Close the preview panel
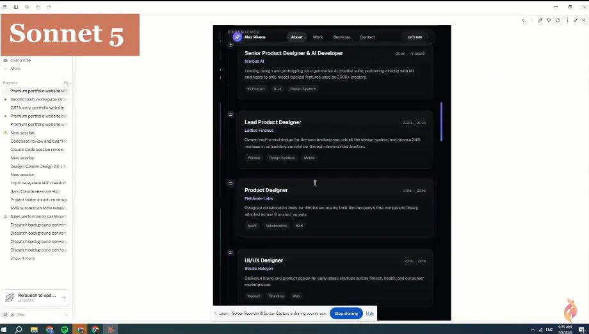Screen dimensions: 589x334 click(x=583, y=20)
